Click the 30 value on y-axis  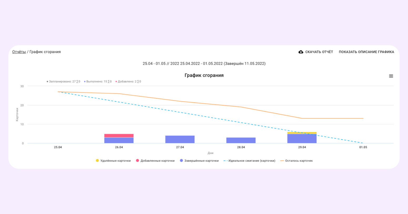pos(22,86)
